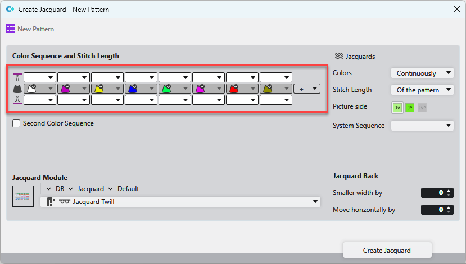
Task: Select the purple yarn carrier icon
Action: (66, 89)
